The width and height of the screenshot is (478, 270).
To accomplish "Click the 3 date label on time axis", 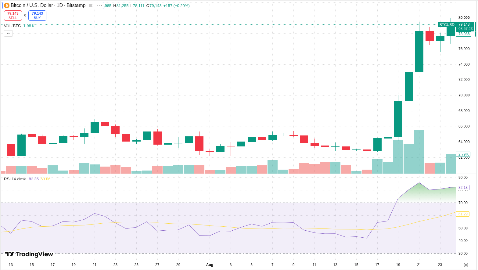I will tap(231, 265).
